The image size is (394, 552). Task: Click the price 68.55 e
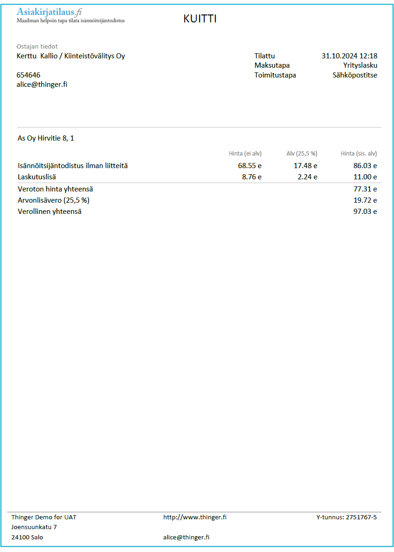pos(250,166)
